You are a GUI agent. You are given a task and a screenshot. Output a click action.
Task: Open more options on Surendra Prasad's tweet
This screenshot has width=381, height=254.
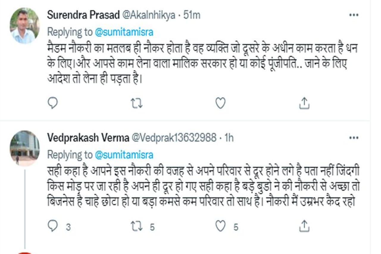tap(354, 15)
